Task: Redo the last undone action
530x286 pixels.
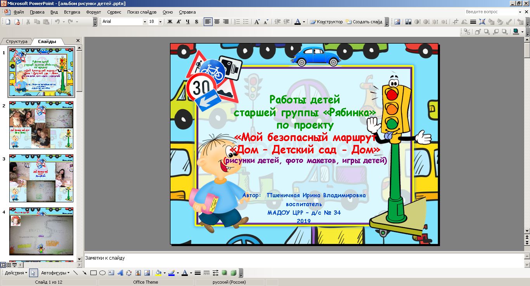Action: click(70, 22)
